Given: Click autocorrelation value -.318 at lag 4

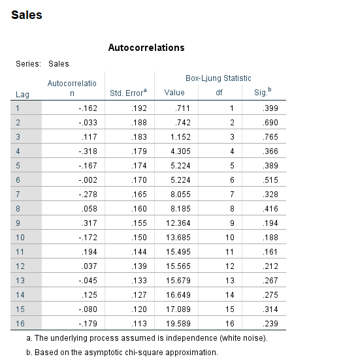Looking at the screenshot, I should coord(88,151).
